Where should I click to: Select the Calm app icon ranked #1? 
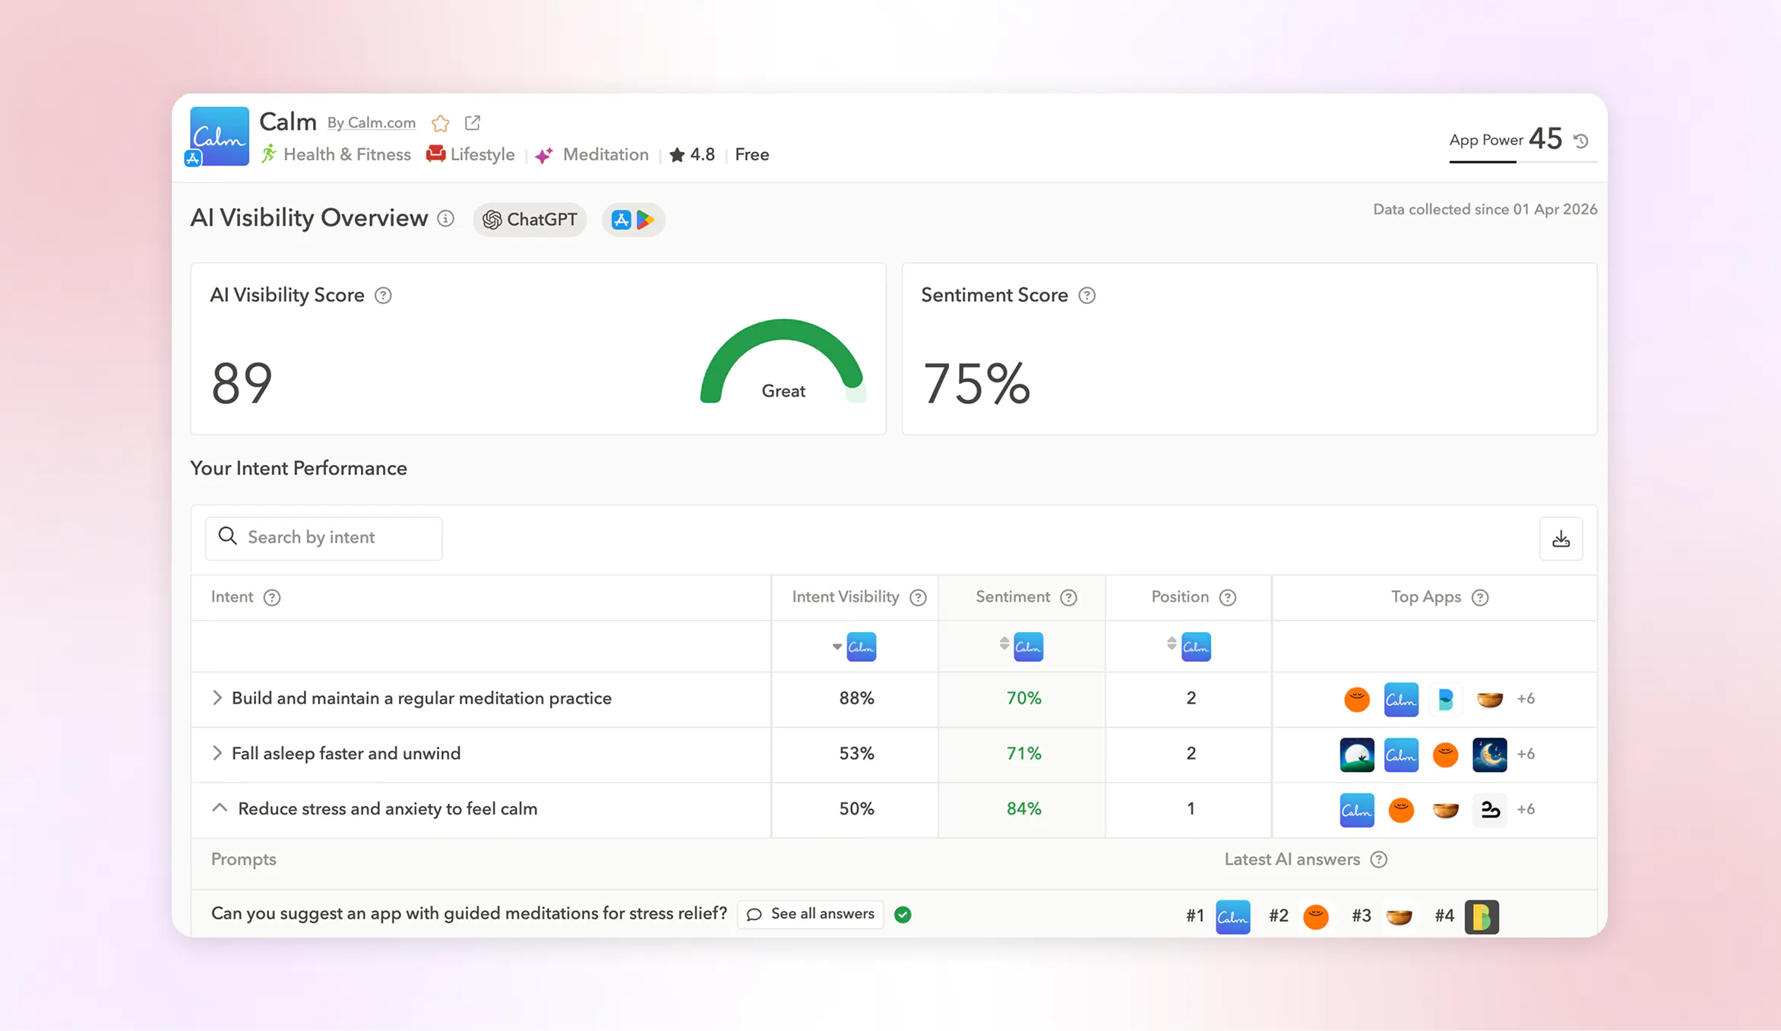pos(1232,916)
